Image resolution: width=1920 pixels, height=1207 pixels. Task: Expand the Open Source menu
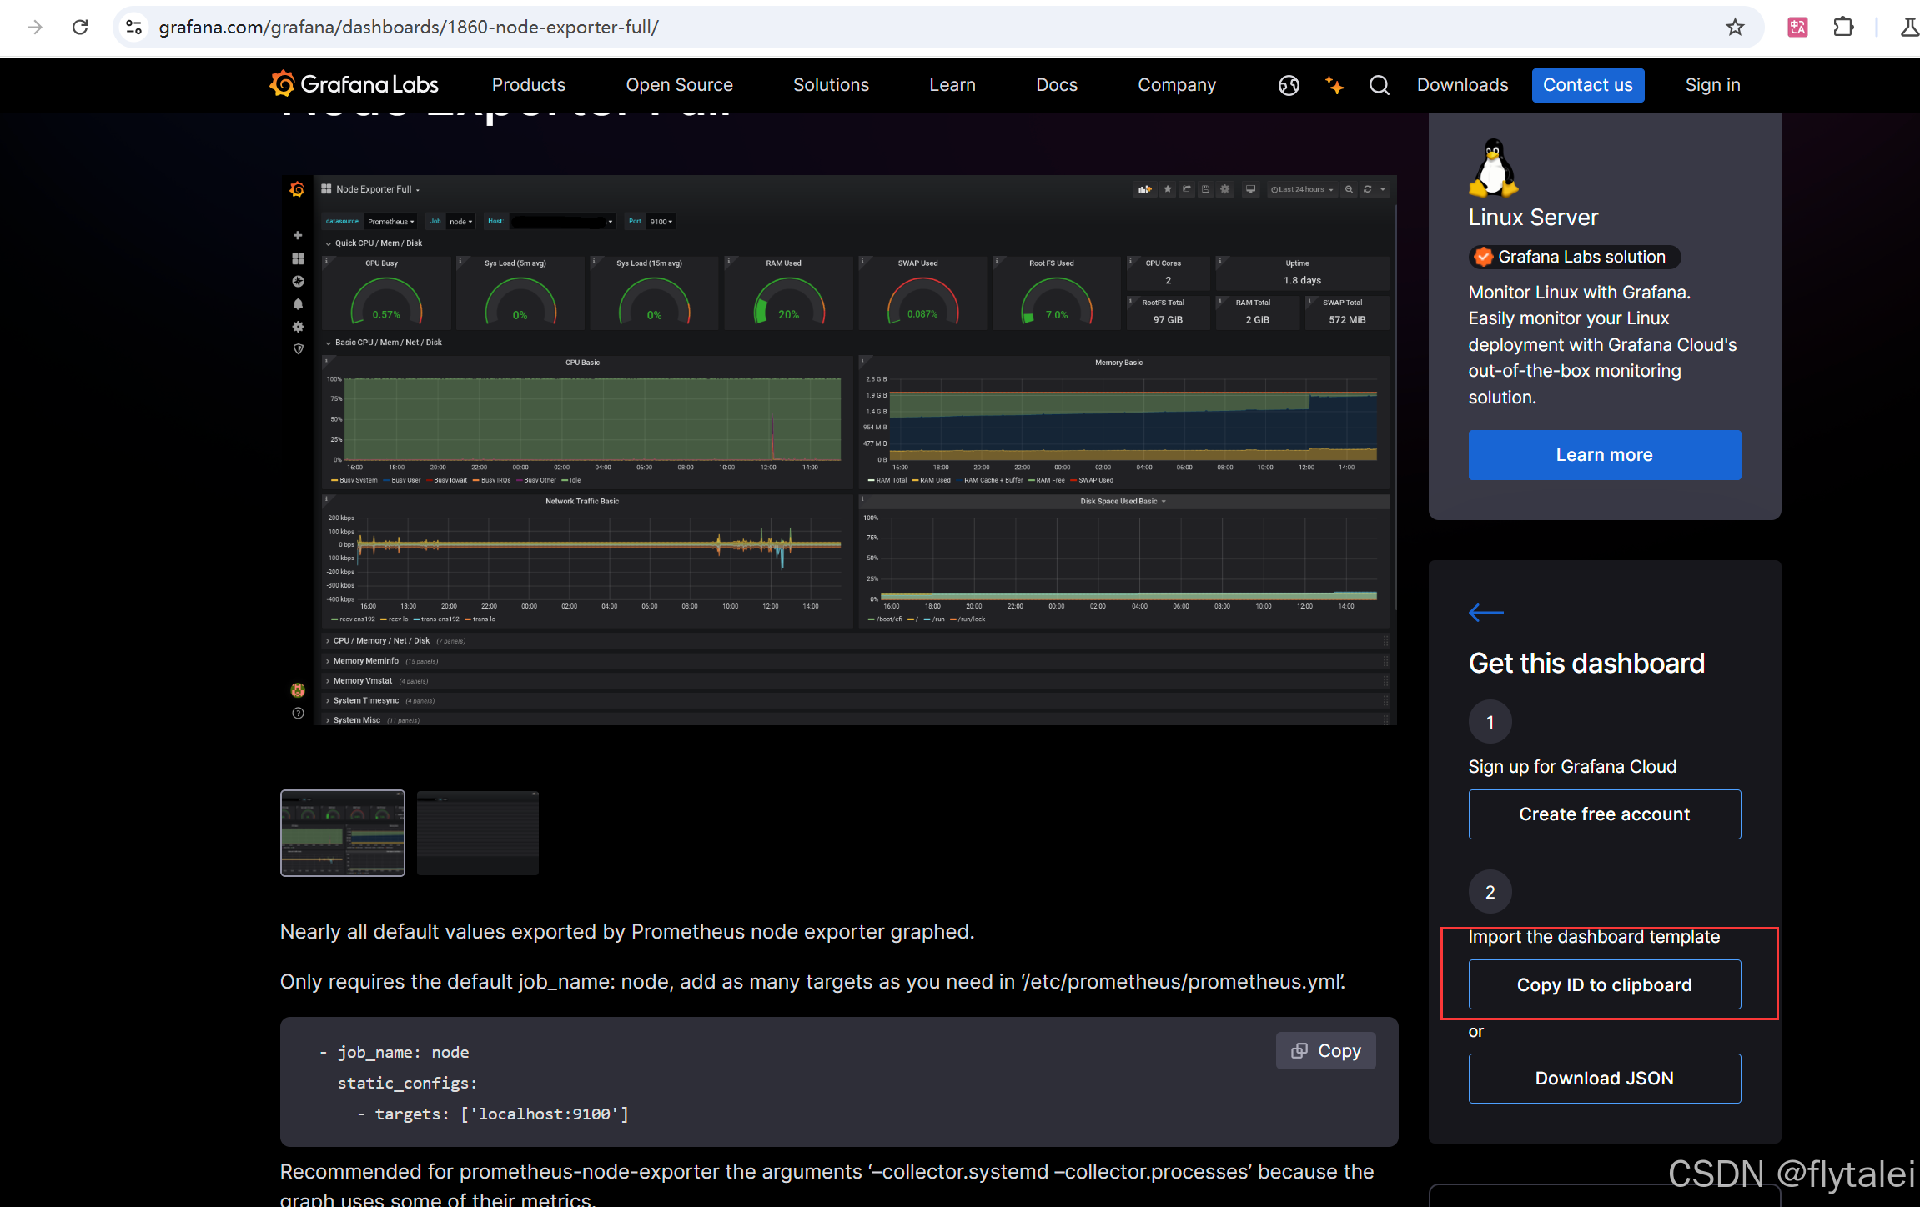pyautogui.click(x=679, y=85)
